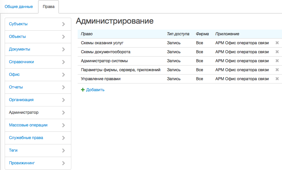Expand the Объекты chevron arrow
282x170 pixels.
click(x=63, y=37)
